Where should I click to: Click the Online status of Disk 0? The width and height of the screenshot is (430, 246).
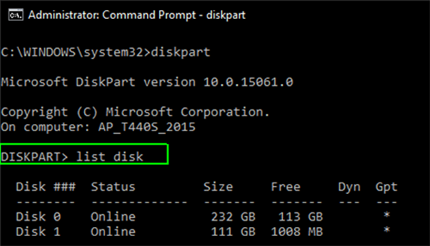(x=113, y=217)
